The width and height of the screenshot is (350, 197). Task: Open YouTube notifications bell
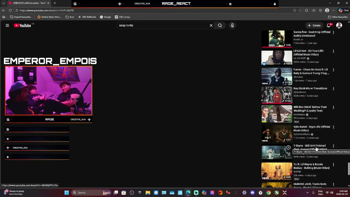pos(329,25)
